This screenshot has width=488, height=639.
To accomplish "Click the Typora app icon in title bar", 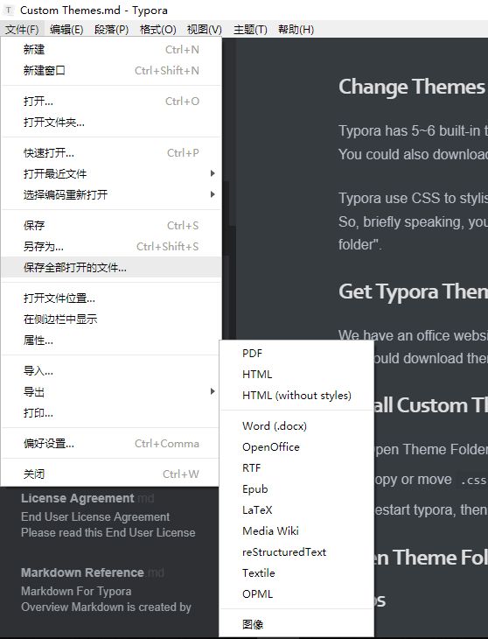I will pos(9,11).
